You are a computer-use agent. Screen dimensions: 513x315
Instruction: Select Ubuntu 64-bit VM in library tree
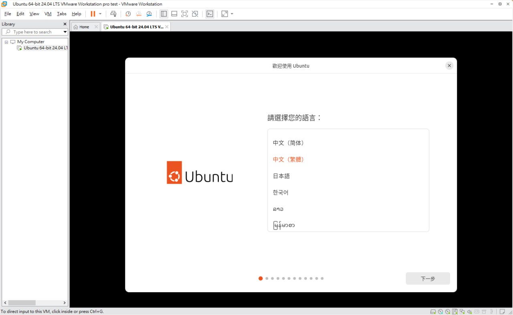45,48
